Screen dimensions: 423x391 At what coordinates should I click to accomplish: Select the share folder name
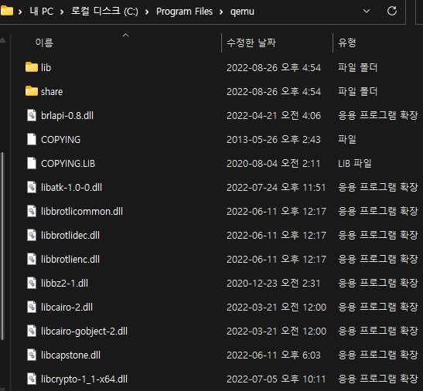(52, 92)
